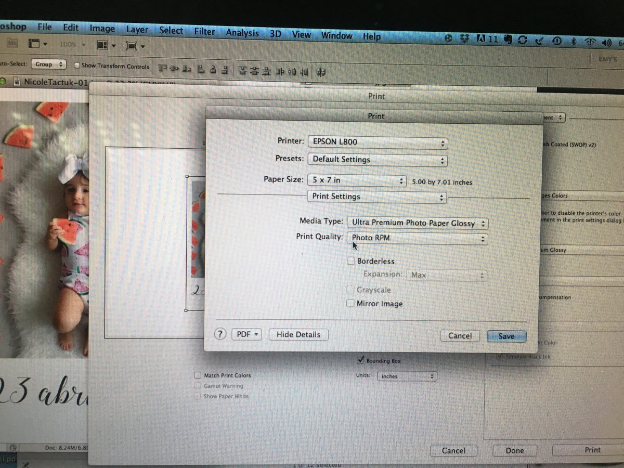Image resolution: width=624 pixels, height=468 pixels.
Task: Open the Print Quality Photo RPM dropdown
Action: click(418, 238)
